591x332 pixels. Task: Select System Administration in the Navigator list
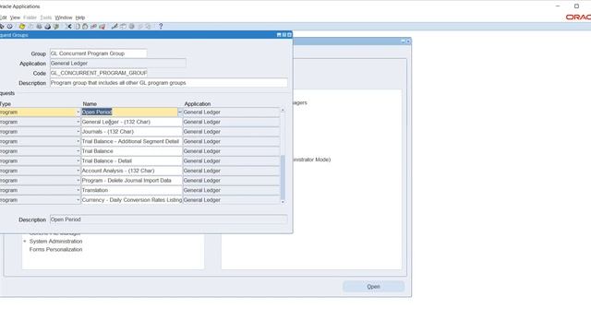(55, 242)
